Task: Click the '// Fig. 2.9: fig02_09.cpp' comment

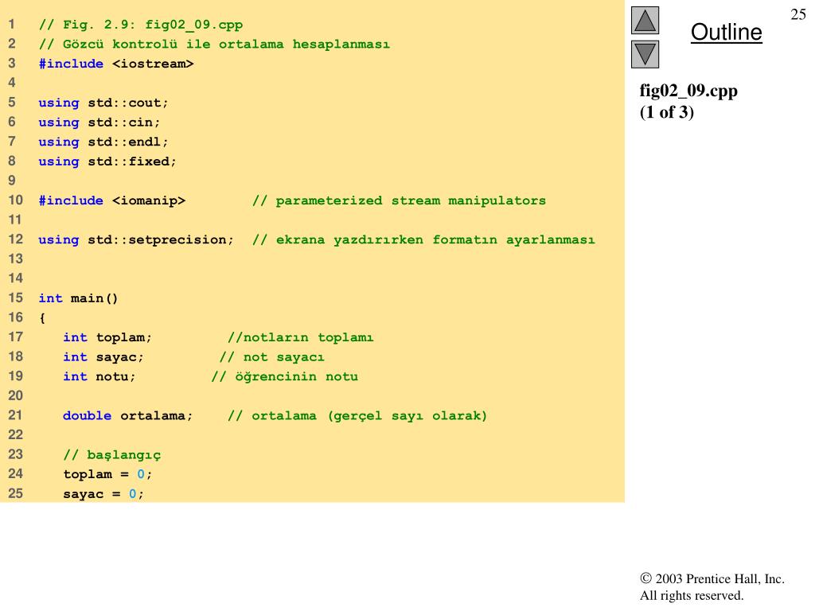Action: pyautogui.click(x=141, y=25)
